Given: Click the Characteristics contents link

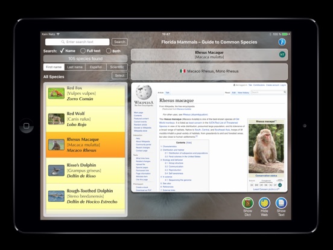Looking at the screenshot, I should (170, 147).
